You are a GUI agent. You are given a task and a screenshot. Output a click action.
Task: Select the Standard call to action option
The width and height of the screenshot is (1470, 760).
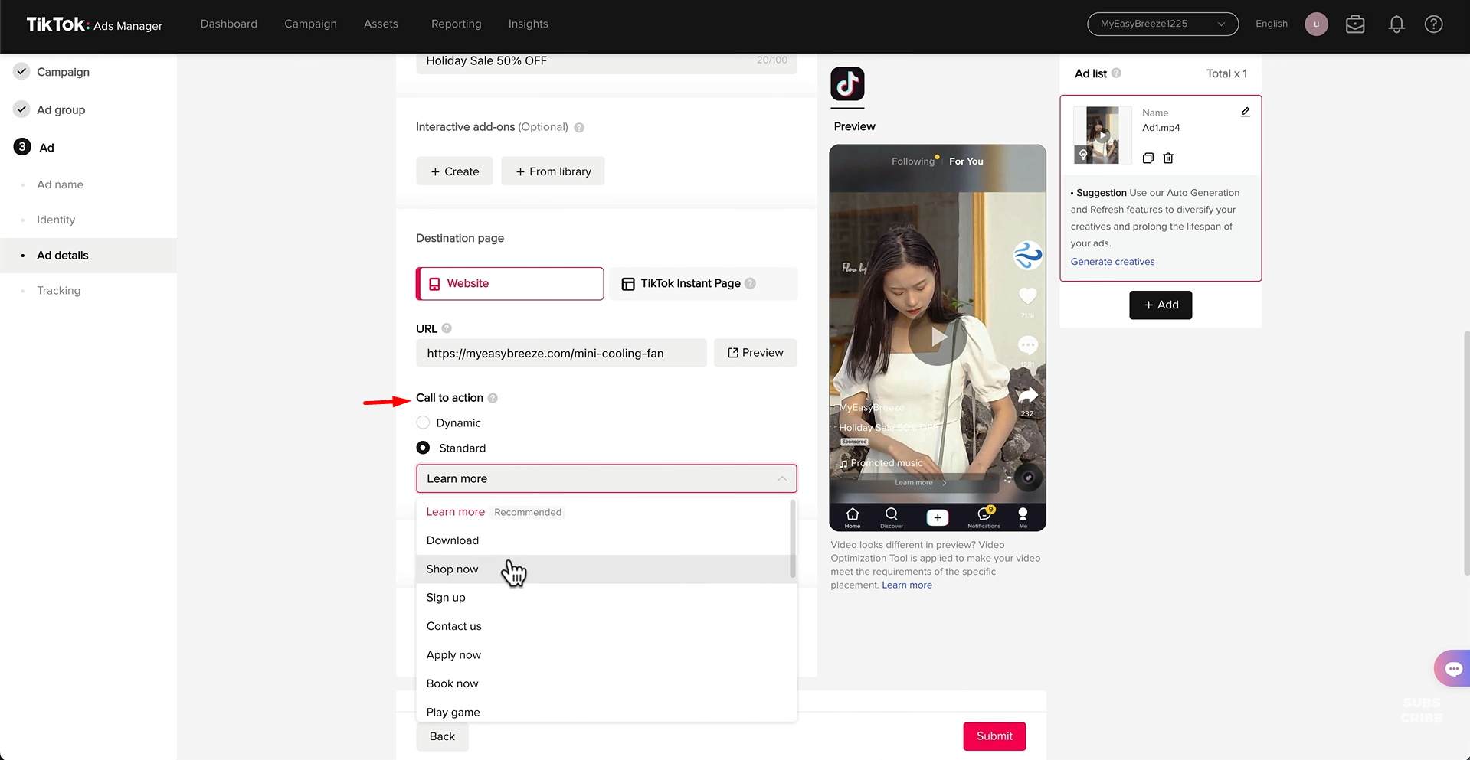coord(423,448)
